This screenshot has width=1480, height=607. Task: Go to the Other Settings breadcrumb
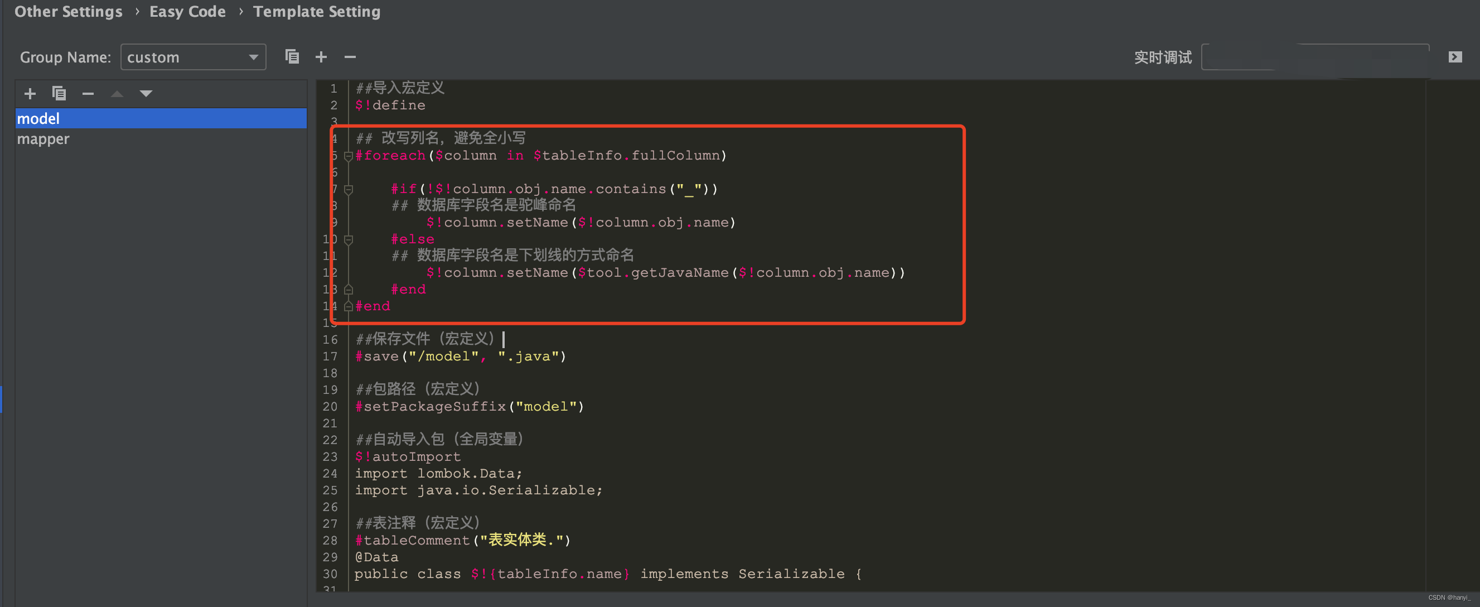69,12
